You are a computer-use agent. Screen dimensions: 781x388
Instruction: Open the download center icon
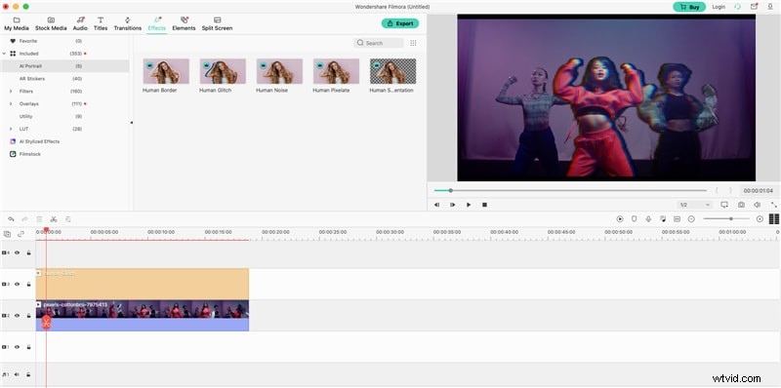[x=770, y=7]
